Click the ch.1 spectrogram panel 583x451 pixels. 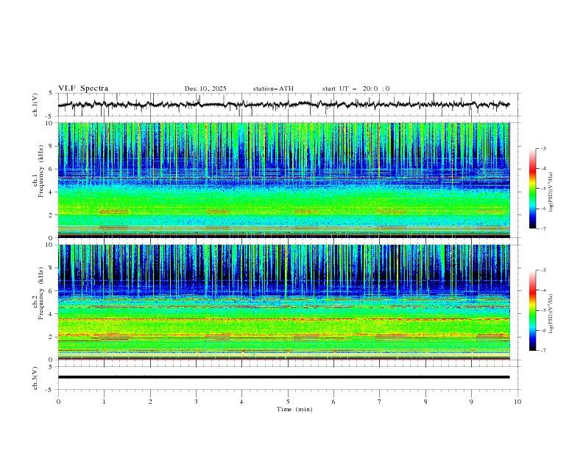click(283, 180)
